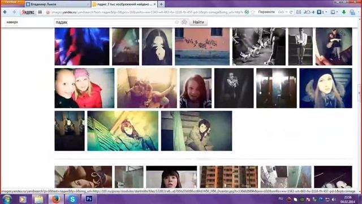The height and width of the screenshot is (204, 362).
Task: Click the bookmarks icon next to Яндекс button
Action: (x=40, y=12)
